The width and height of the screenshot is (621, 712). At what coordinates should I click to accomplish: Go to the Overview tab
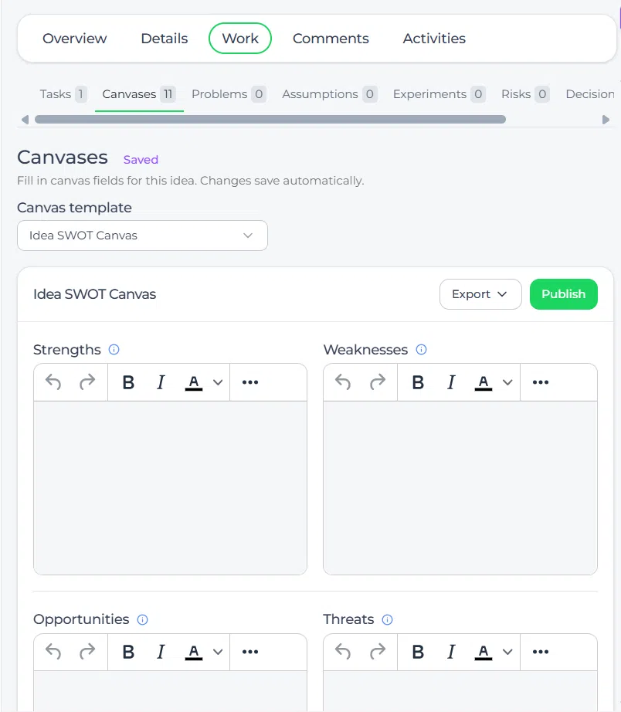[74, 39]
